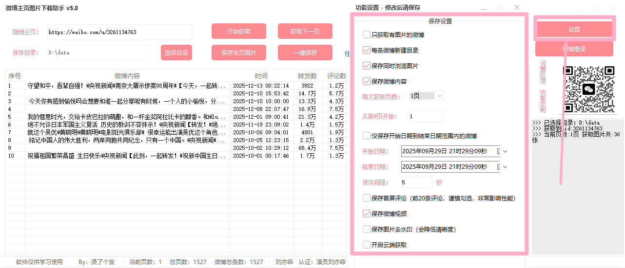This screenshot has width=625, height=268.
Task: Select row 6 post 绝不允许日本军国主义复活
Action: click(127, 125)
